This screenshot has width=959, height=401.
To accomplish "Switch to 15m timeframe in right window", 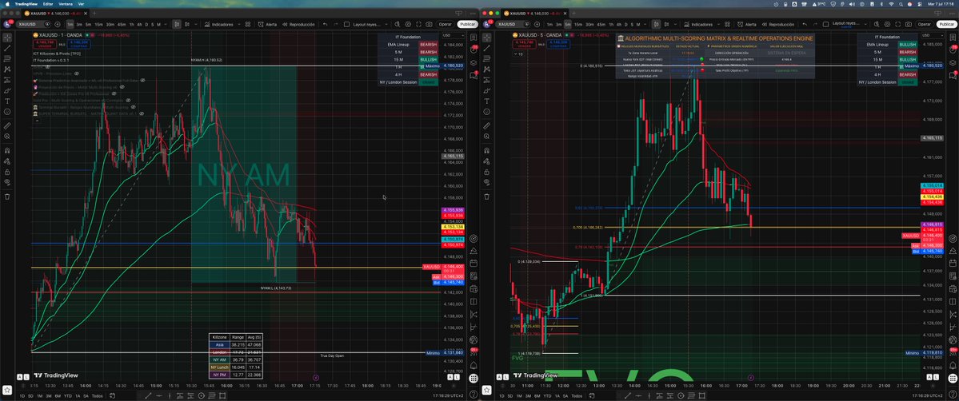I will [x=578, y=25].
